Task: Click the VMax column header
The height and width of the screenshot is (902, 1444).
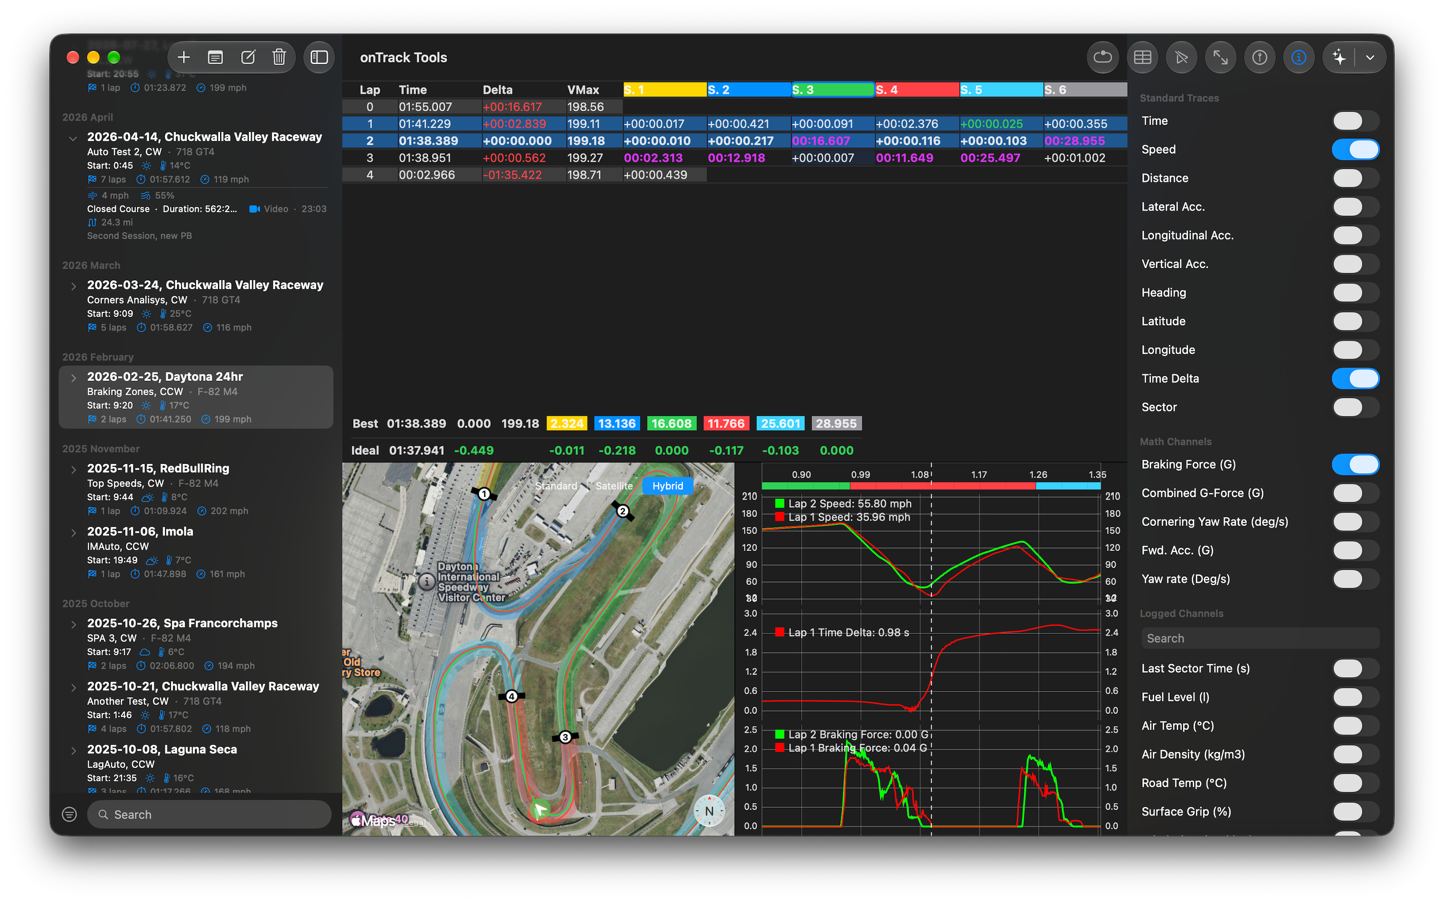Action: point(583,90)
